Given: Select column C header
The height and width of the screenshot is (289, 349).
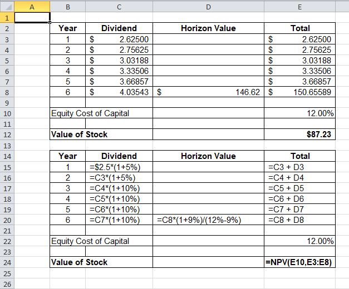Looking at the screenshot, I should (119, 7).
